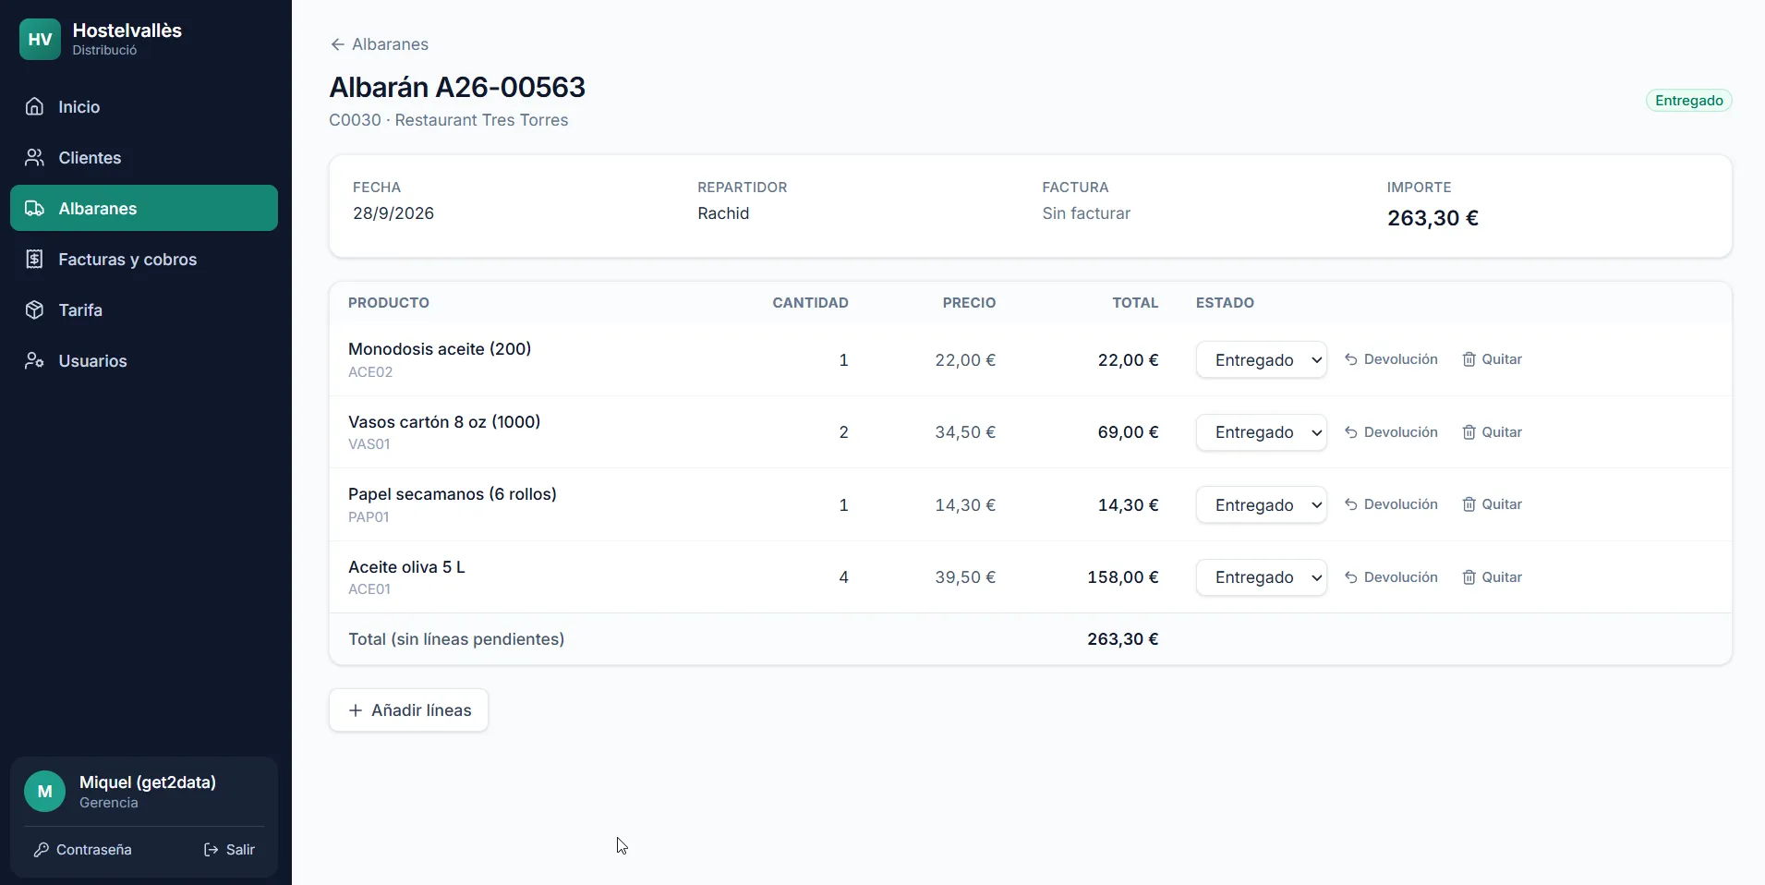Click the product code ACE02
The width and height of the screenshot is (1765, 885).
pyautogui.click(x=370, y=372)
